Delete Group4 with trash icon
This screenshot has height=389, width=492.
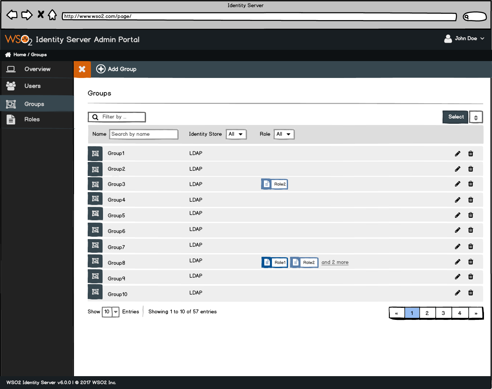coord(471,200)
